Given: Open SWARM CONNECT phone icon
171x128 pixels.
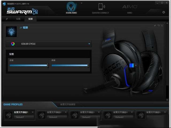Looking at the screenshot, I should pyautogui.click(x=102, y=6).
